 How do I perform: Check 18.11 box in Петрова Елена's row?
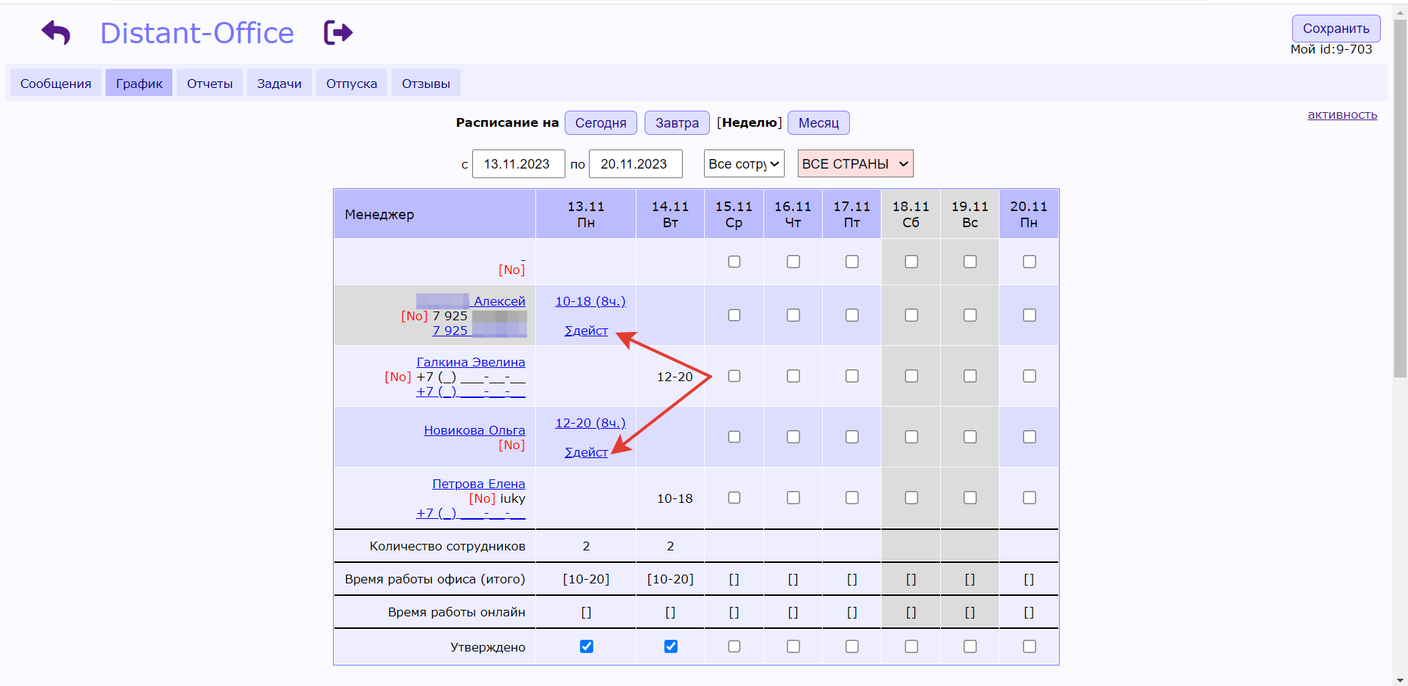[912, 498]
